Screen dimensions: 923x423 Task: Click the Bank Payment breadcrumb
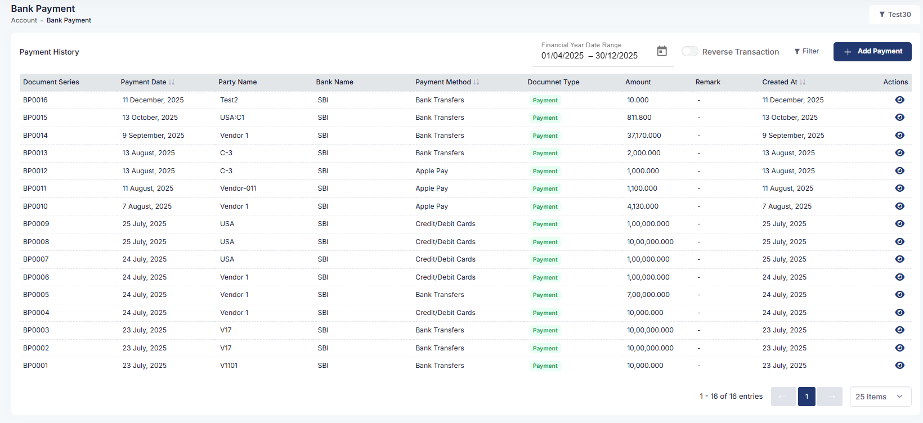click(69, 20)
